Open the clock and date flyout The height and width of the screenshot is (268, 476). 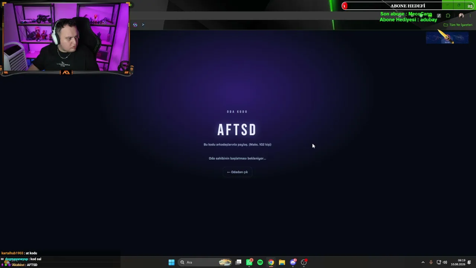pyautogui.click(x=458, y=262)
